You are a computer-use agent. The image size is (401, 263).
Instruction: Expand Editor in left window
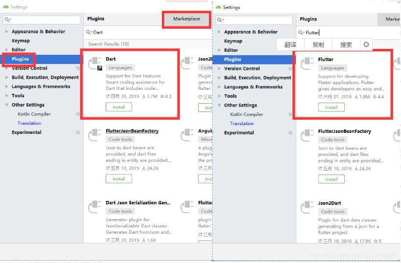pyautogui.click(x=7, y=49)
